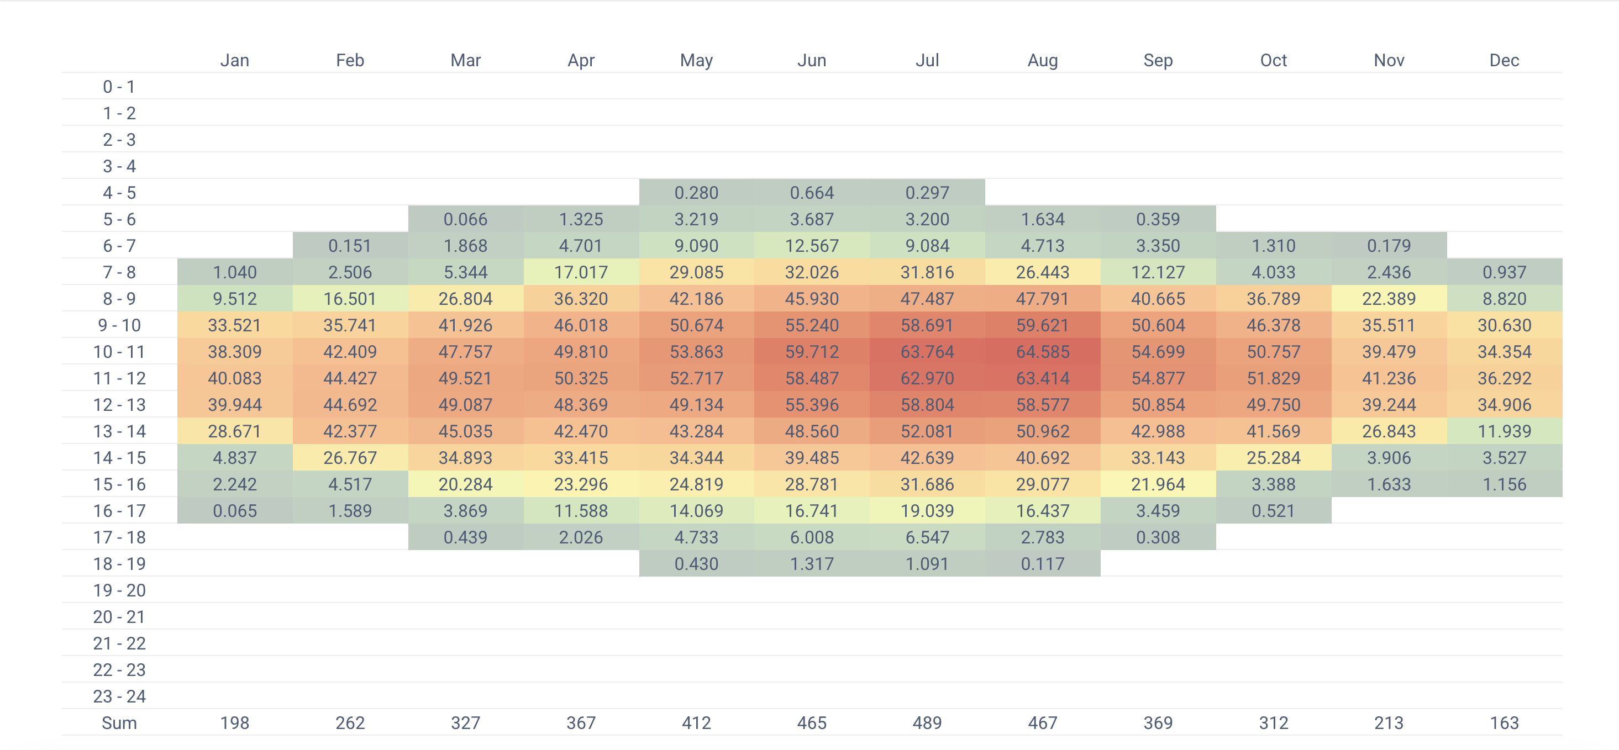
Task: Click cell value 1.325 in Apr
Action: click(x=581, y=219)
